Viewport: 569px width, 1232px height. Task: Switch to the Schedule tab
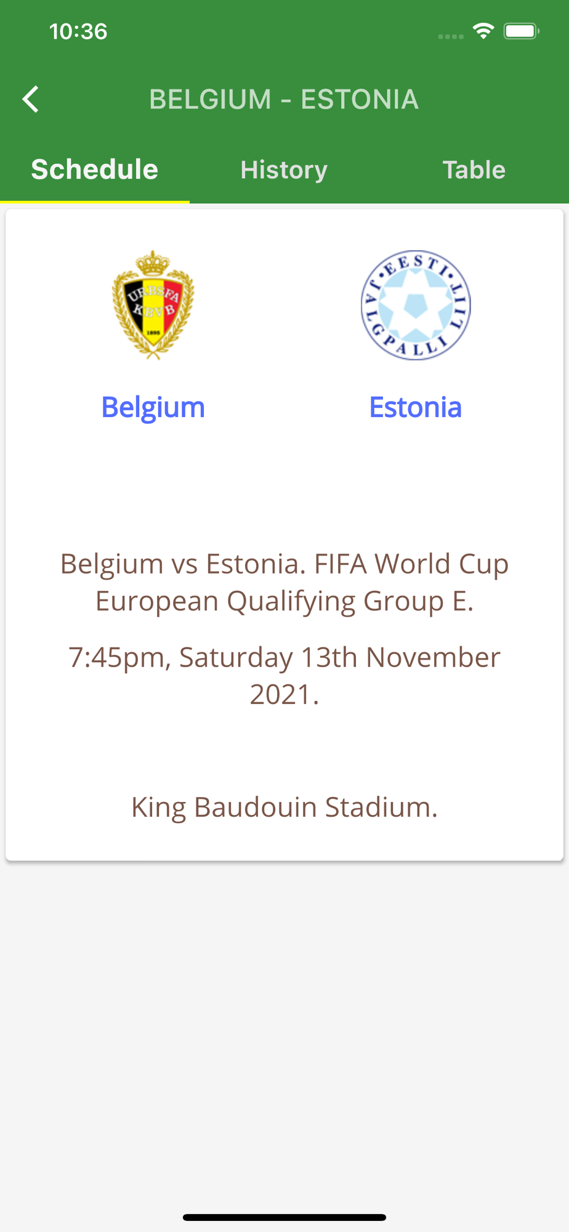point(95,169)
